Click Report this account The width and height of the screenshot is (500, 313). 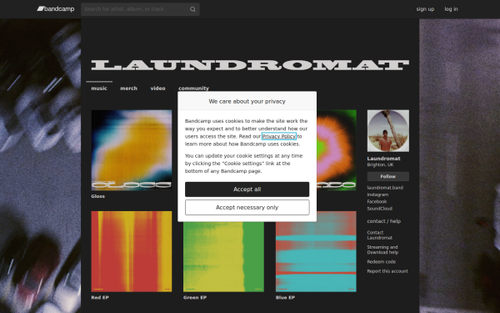click(387, 271)
